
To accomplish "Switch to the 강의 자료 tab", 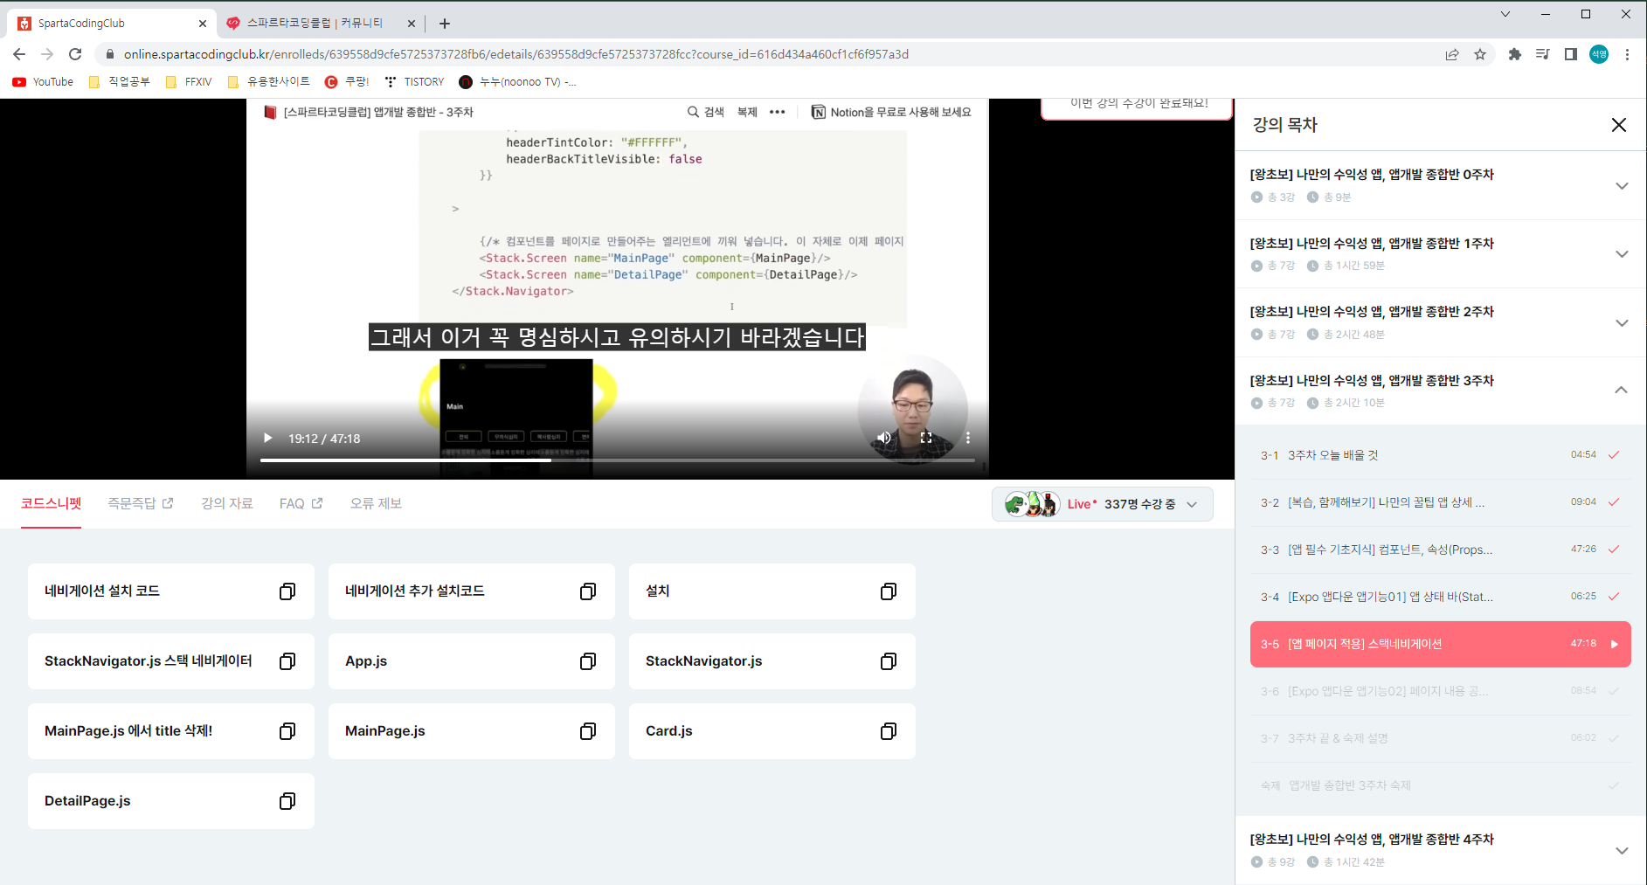I will tap(227, 503).
